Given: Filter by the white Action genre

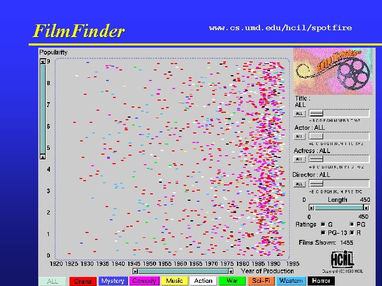Looking at the screenshot, I should (203, 281).
